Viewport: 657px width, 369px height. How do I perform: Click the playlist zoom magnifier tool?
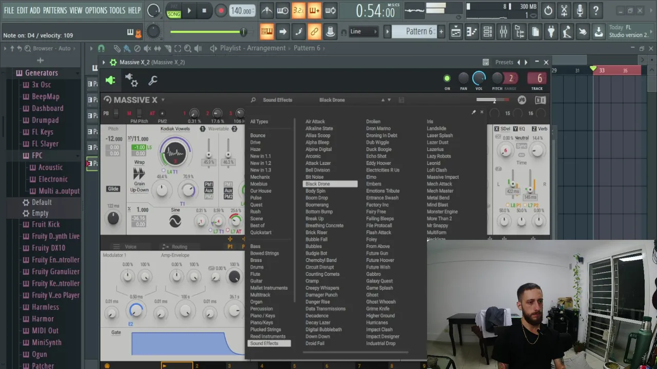(x=188, y=48)
